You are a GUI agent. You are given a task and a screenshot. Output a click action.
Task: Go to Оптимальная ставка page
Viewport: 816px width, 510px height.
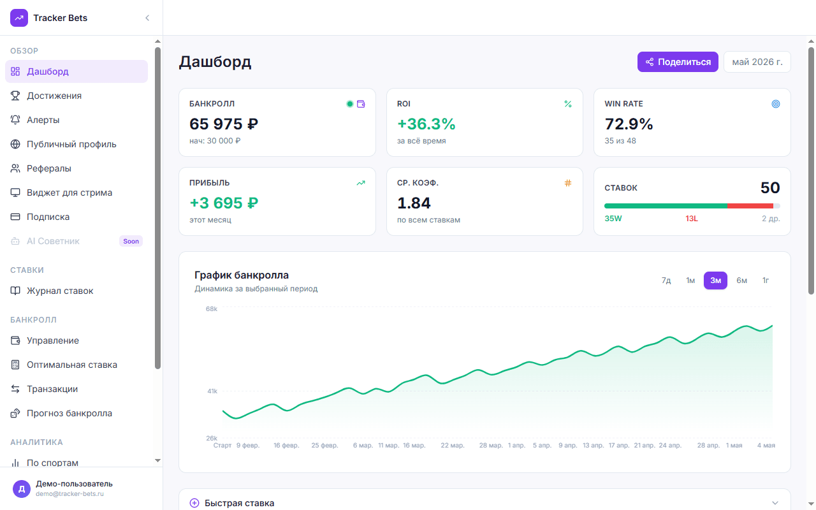click(76, 365)
